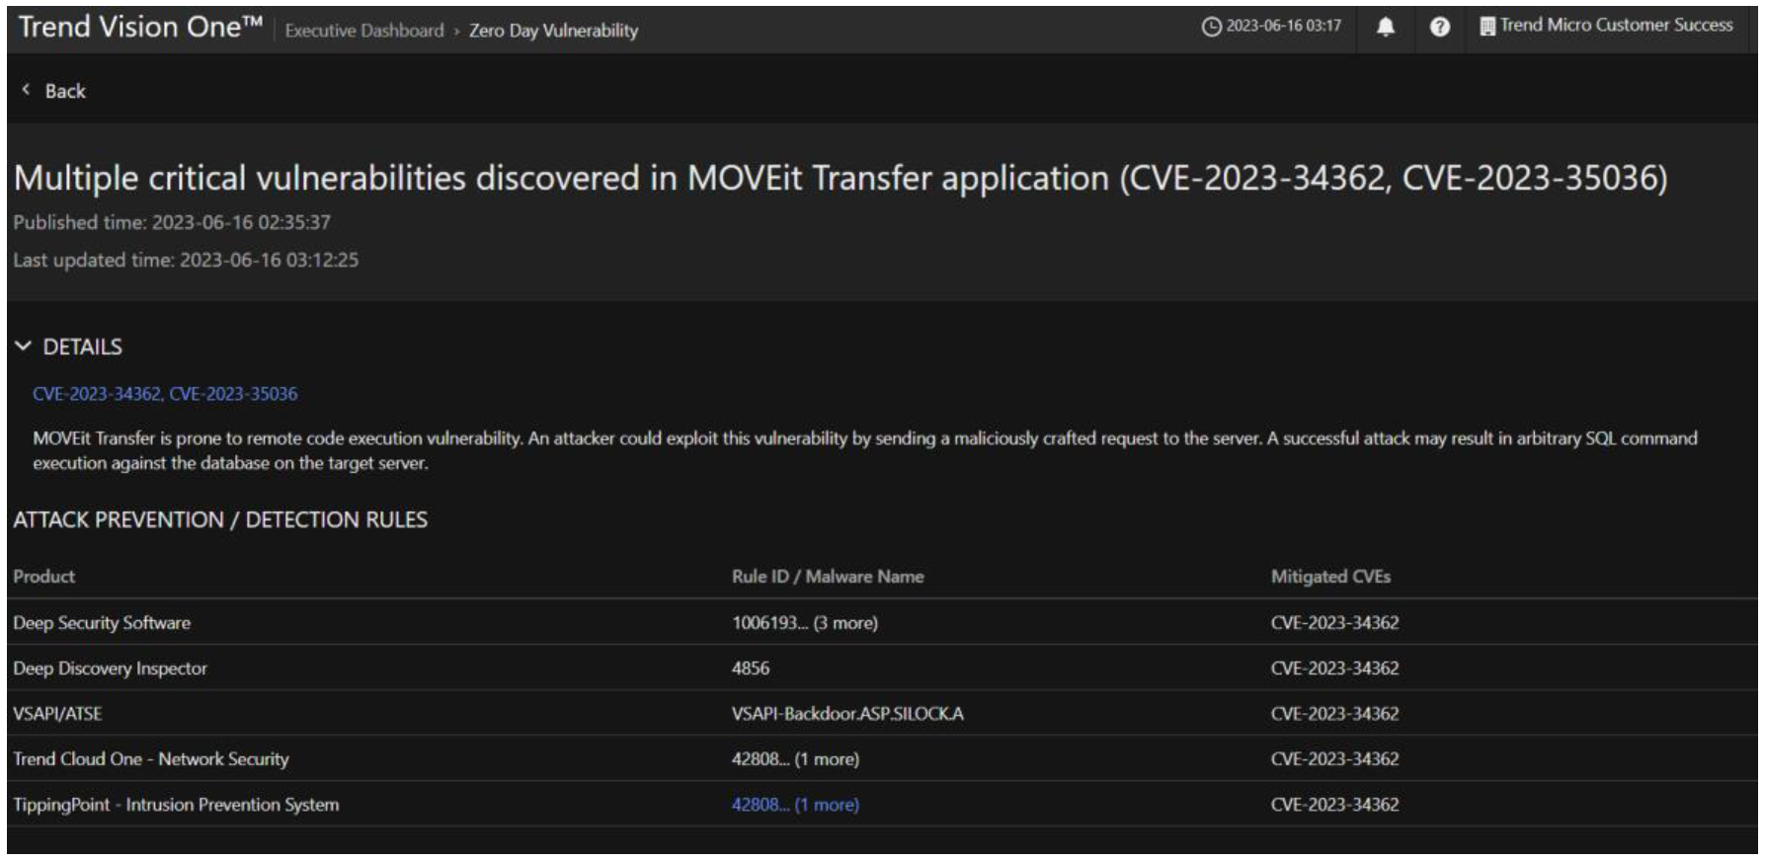The image size is (1766, 861).
Task: Open the Trend Micro Customer Success account menu
Action: pyautogui.click(x=1606, y=27)
